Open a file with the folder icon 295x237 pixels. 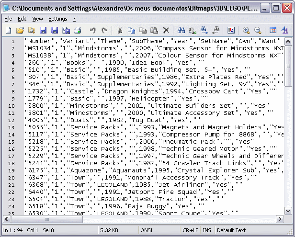[x=20, y=30]
